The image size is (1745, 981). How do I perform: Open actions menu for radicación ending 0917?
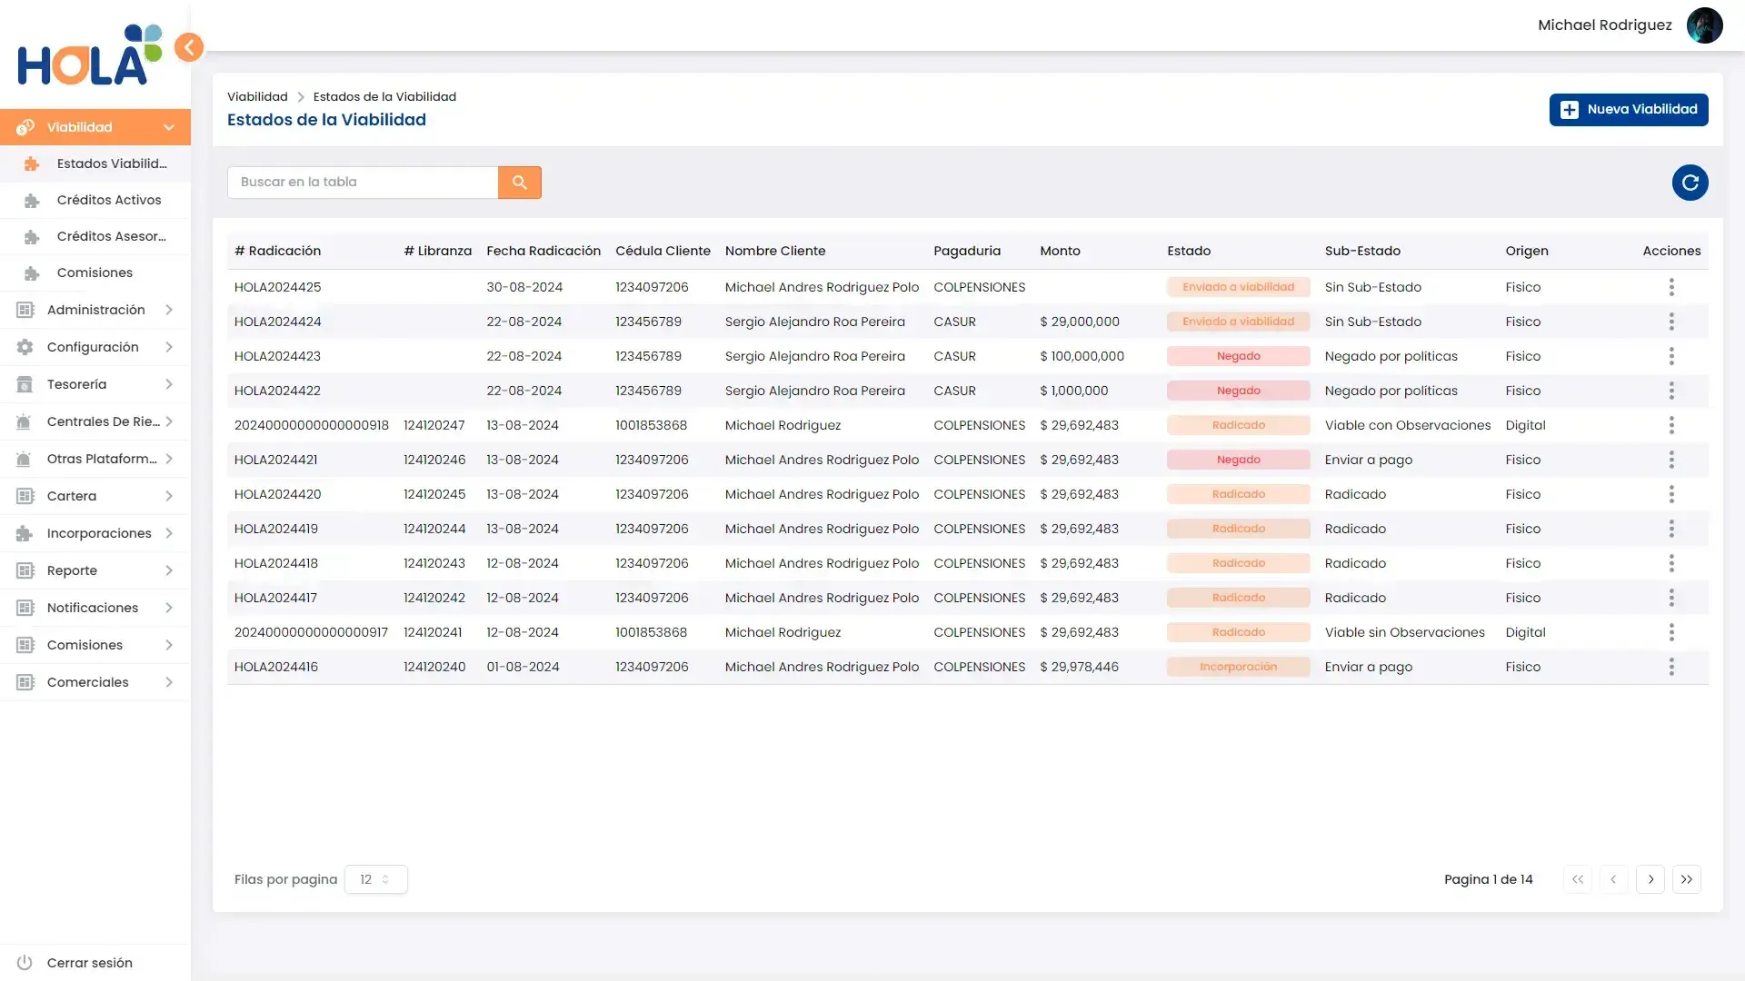(x=1671, y=632)
